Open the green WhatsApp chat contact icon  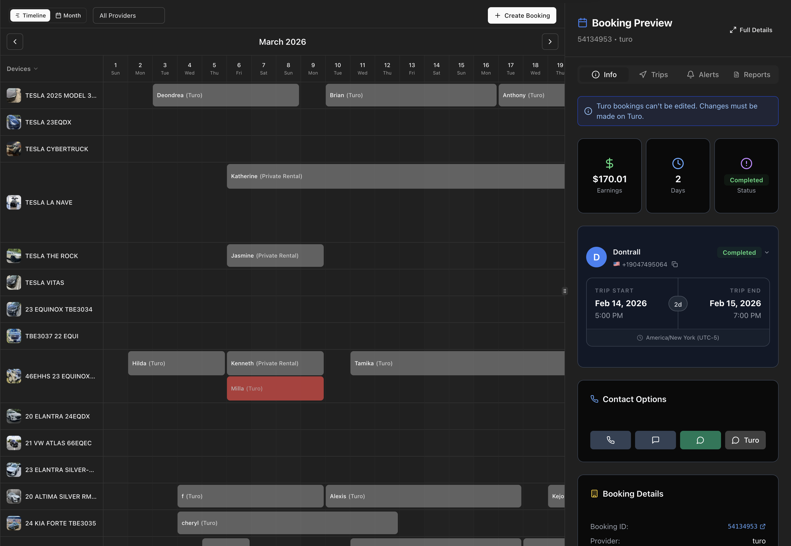coord(700,440)
